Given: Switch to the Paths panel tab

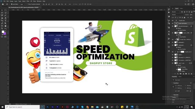Looking at the screenshot, I should pos(181,8).
